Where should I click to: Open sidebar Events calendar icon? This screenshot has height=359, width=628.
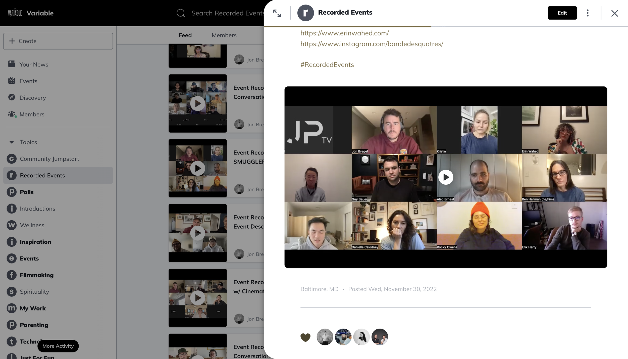pos(12,81)
